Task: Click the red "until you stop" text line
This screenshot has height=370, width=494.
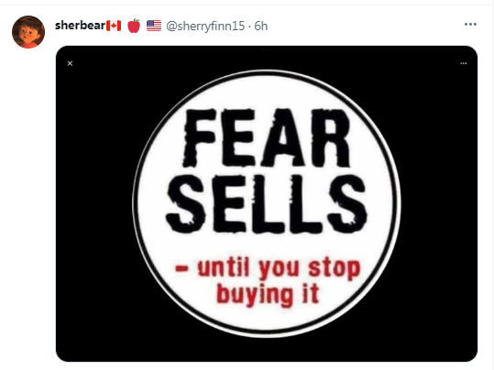Action: 279,269
